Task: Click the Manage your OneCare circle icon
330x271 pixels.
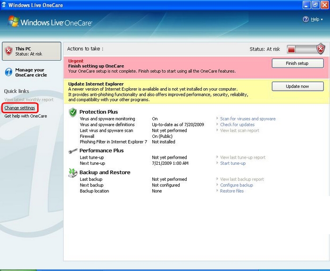Action: (8, 72)
